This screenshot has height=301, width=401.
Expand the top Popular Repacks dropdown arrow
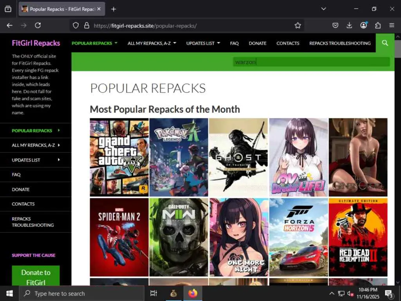(x=116, y=43)
